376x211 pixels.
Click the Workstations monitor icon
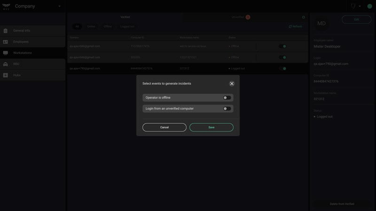pos(5,53)
